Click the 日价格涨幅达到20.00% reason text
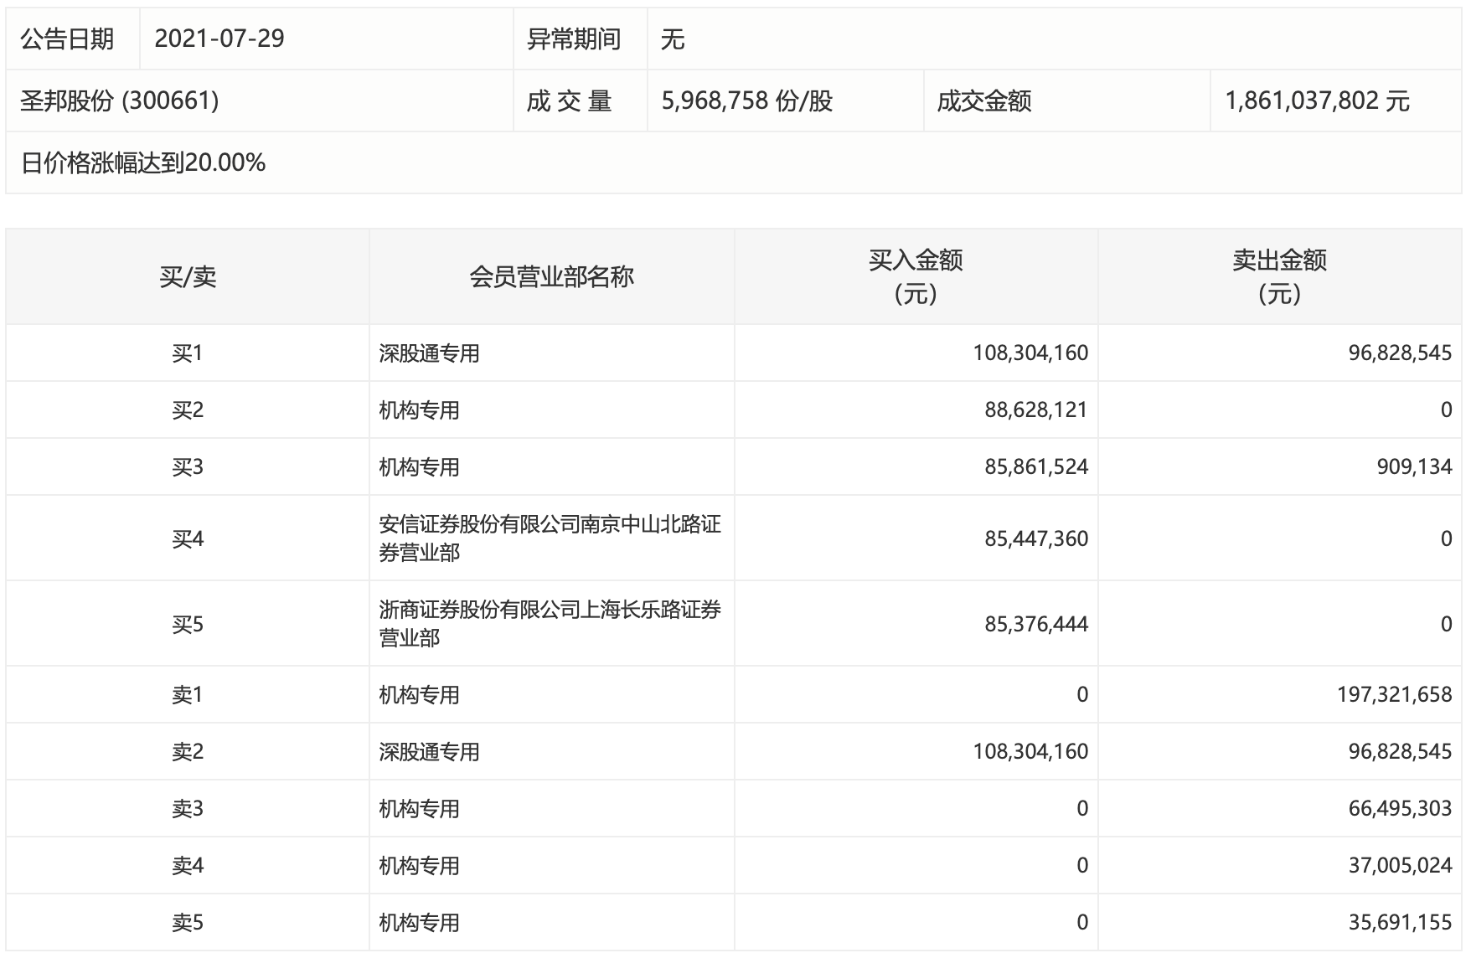Viewport: 1471px width, 953px height. [x=143, y=162]
